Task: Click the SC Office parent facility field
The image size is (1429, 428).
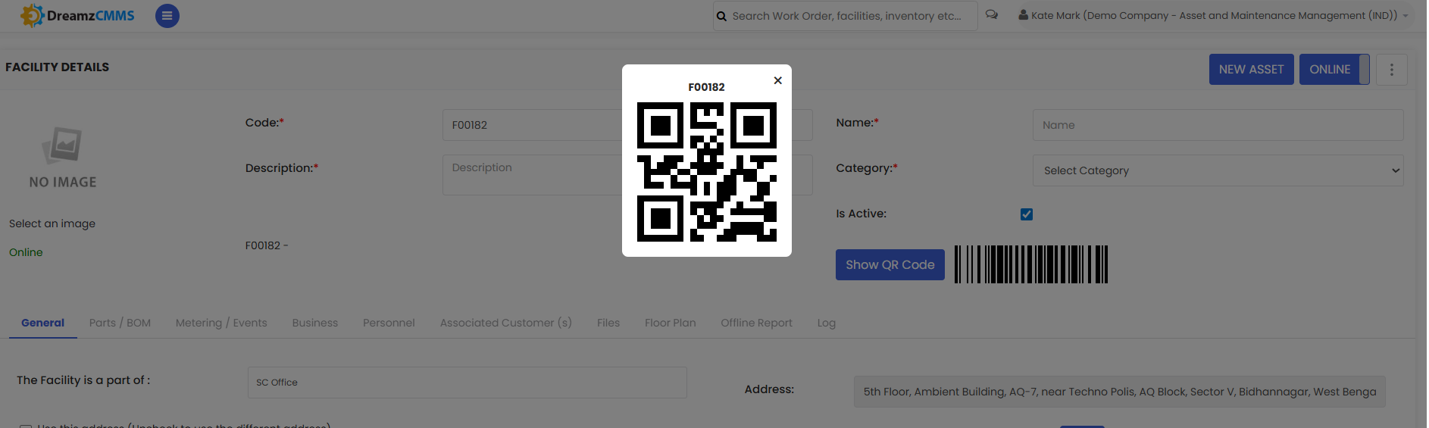Action: pyautogui.click(x=467, y=383)
